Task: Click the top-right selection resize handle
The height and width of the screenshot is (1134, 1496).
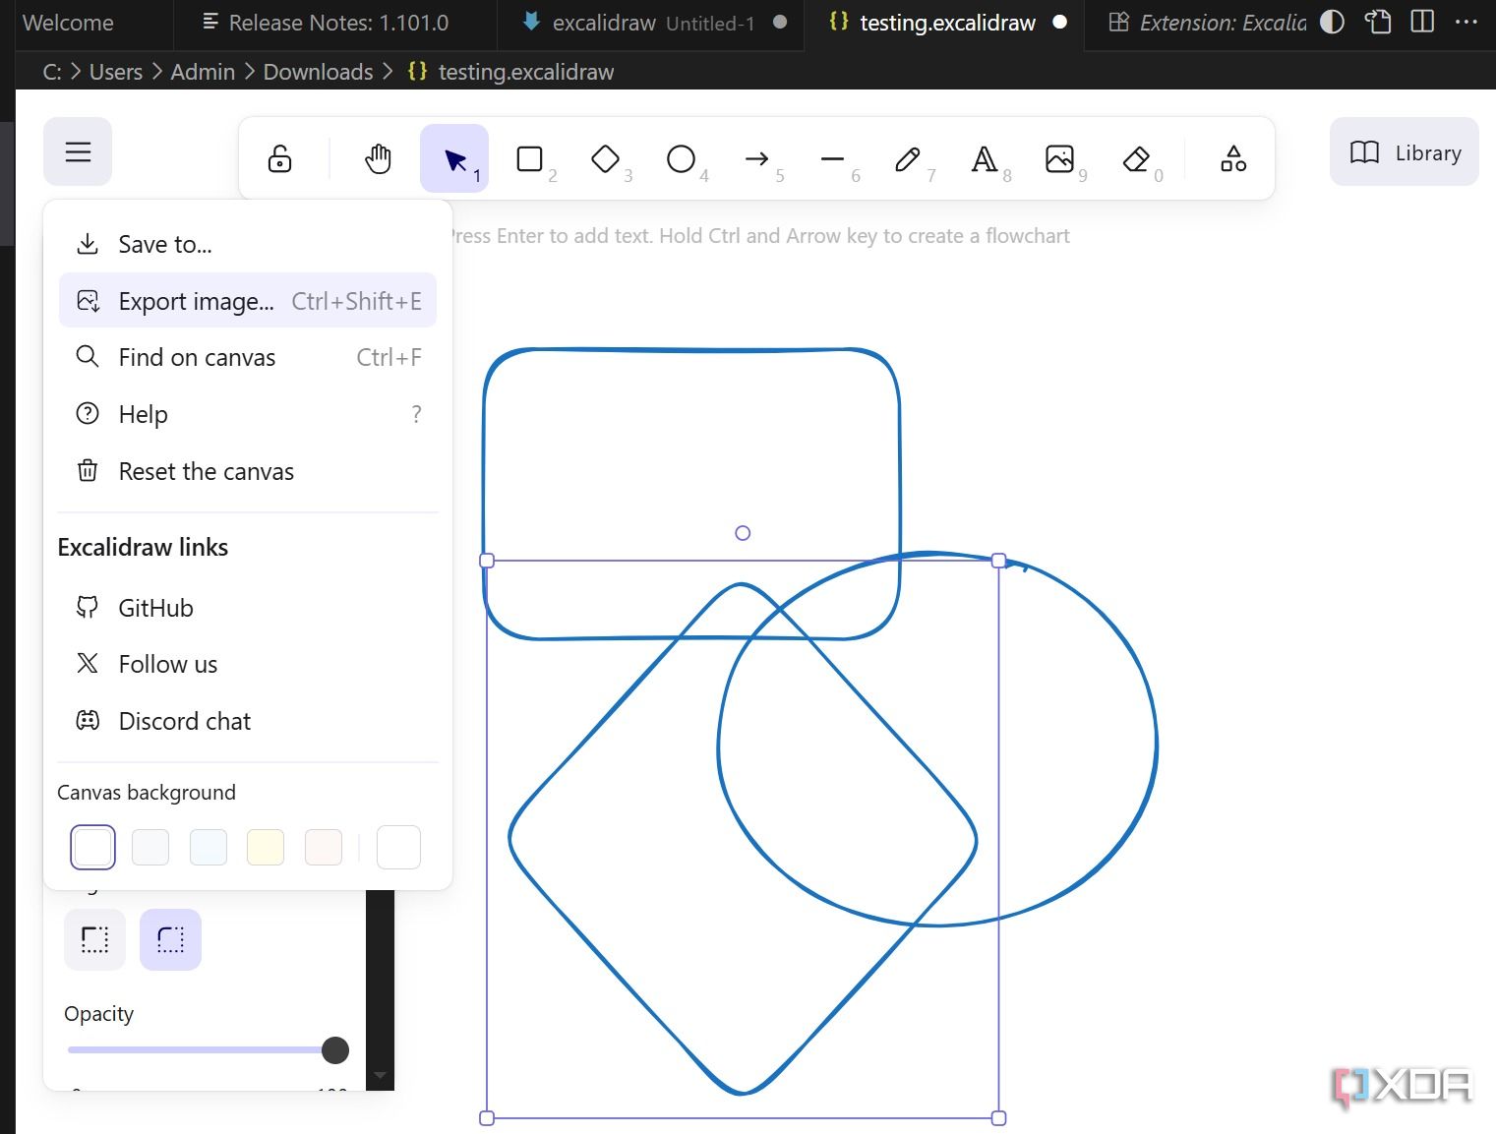Action: 999,561
